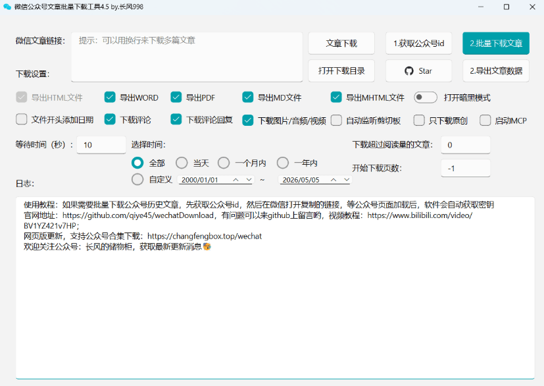This screenshot has height=386, width=544.
Task: Select 全部 time radio button
Action: tap(137, 163)
